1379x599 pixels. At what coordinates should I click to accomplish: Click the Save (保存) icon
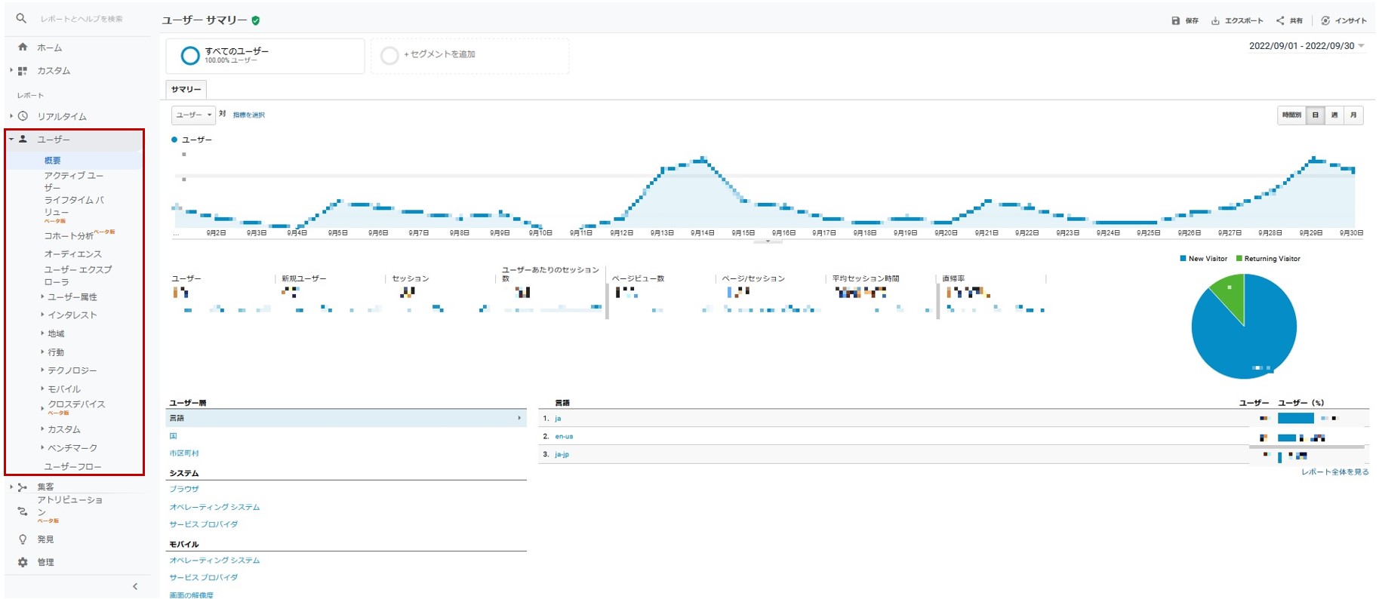pos(1175,21)
